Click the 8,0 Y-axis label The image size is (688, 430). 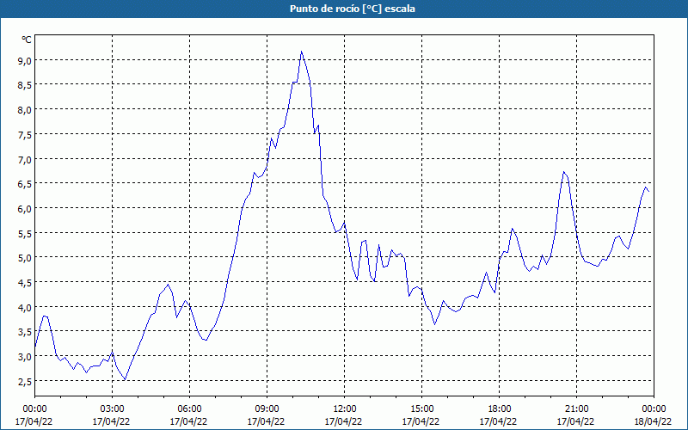pyautogui.click(x=25, y=110)
